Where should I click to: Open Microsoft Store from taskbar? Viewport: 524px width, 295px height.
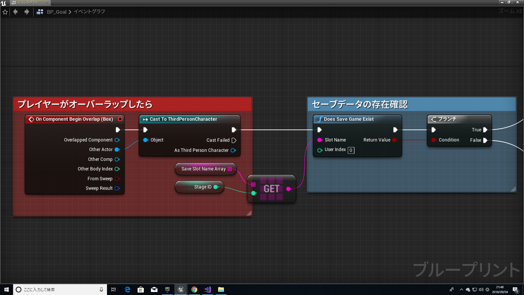(x=141, y=290)
